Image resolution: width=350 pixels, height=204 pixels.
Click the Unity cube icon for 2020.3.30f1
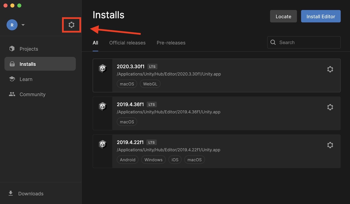103,68
